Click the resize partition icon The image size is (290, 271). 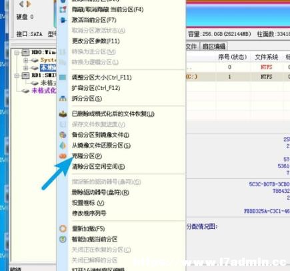tap(63, 77)
